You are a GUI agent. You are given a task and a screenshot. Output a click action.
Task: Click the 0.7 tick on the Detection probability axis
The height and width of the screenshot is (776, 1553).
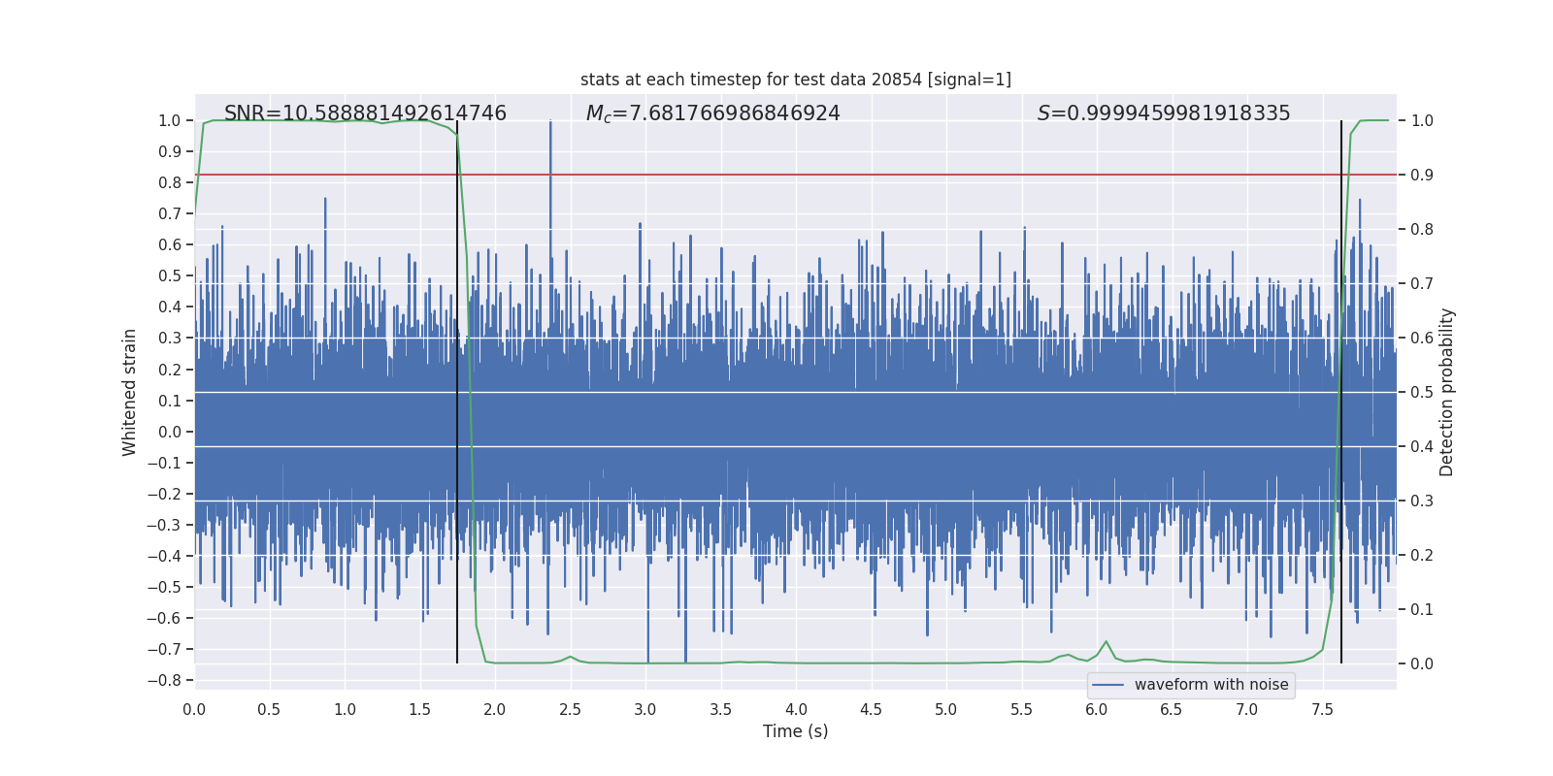[1422, 284]
